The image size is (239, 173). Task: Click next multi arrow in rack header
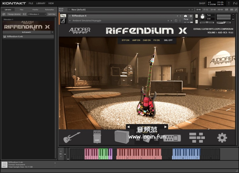click(192, 10)
